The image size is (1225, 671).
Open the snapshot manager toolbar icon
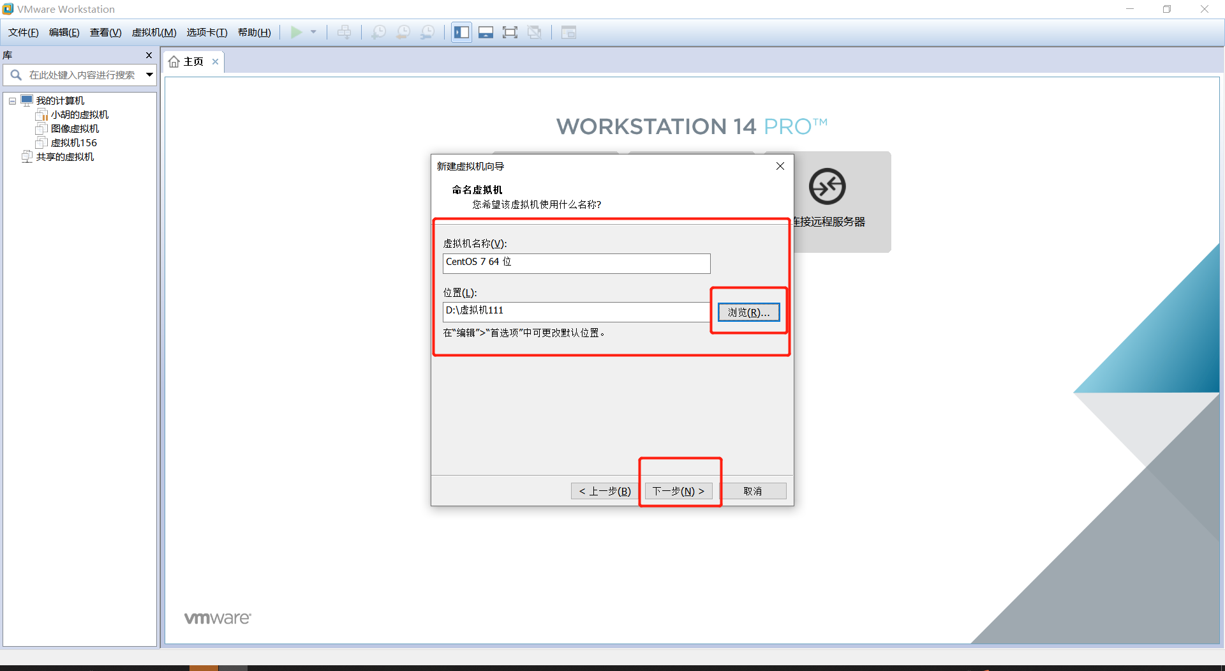[x=427, y=32]
